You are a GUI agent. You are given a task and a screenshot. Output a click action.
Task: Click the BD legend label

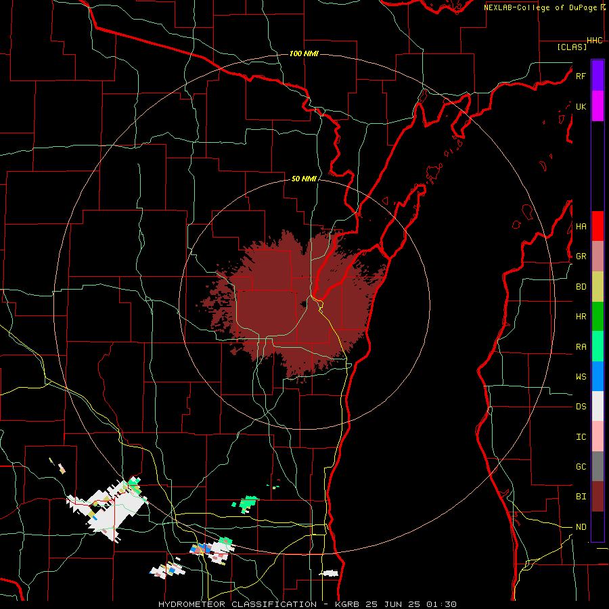pyautogui.click(x=581, y=287)
